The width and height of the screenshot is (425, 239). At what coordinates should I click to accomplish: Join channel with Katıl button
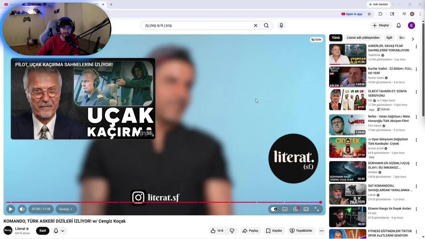pos(43,231)
